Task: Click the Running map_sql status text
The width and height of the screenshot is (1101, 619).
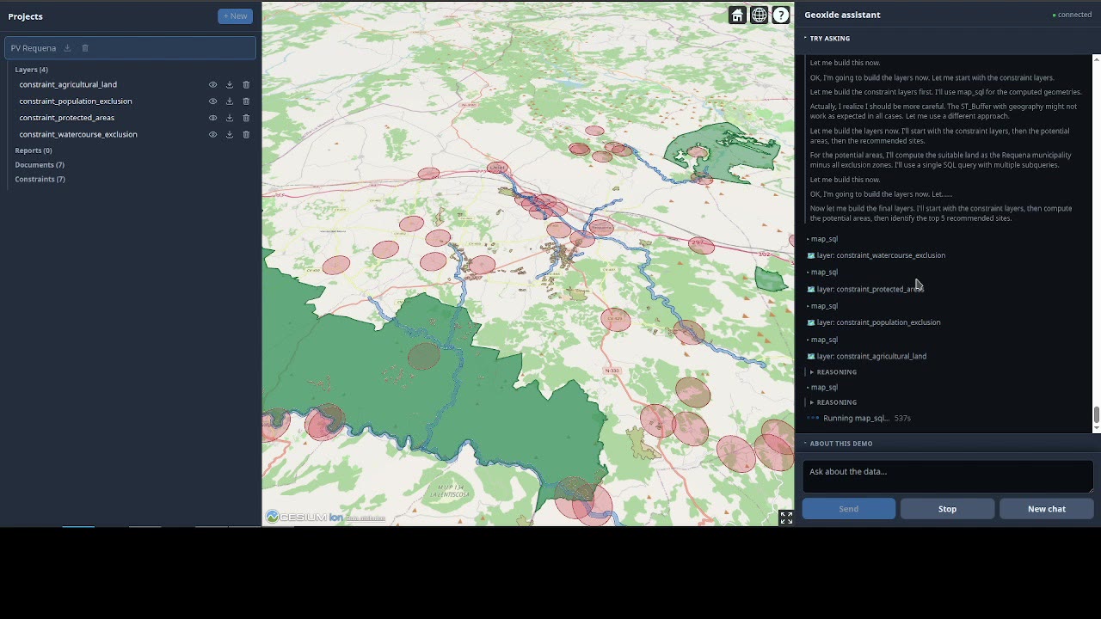Action: click(x=856, y=419)
